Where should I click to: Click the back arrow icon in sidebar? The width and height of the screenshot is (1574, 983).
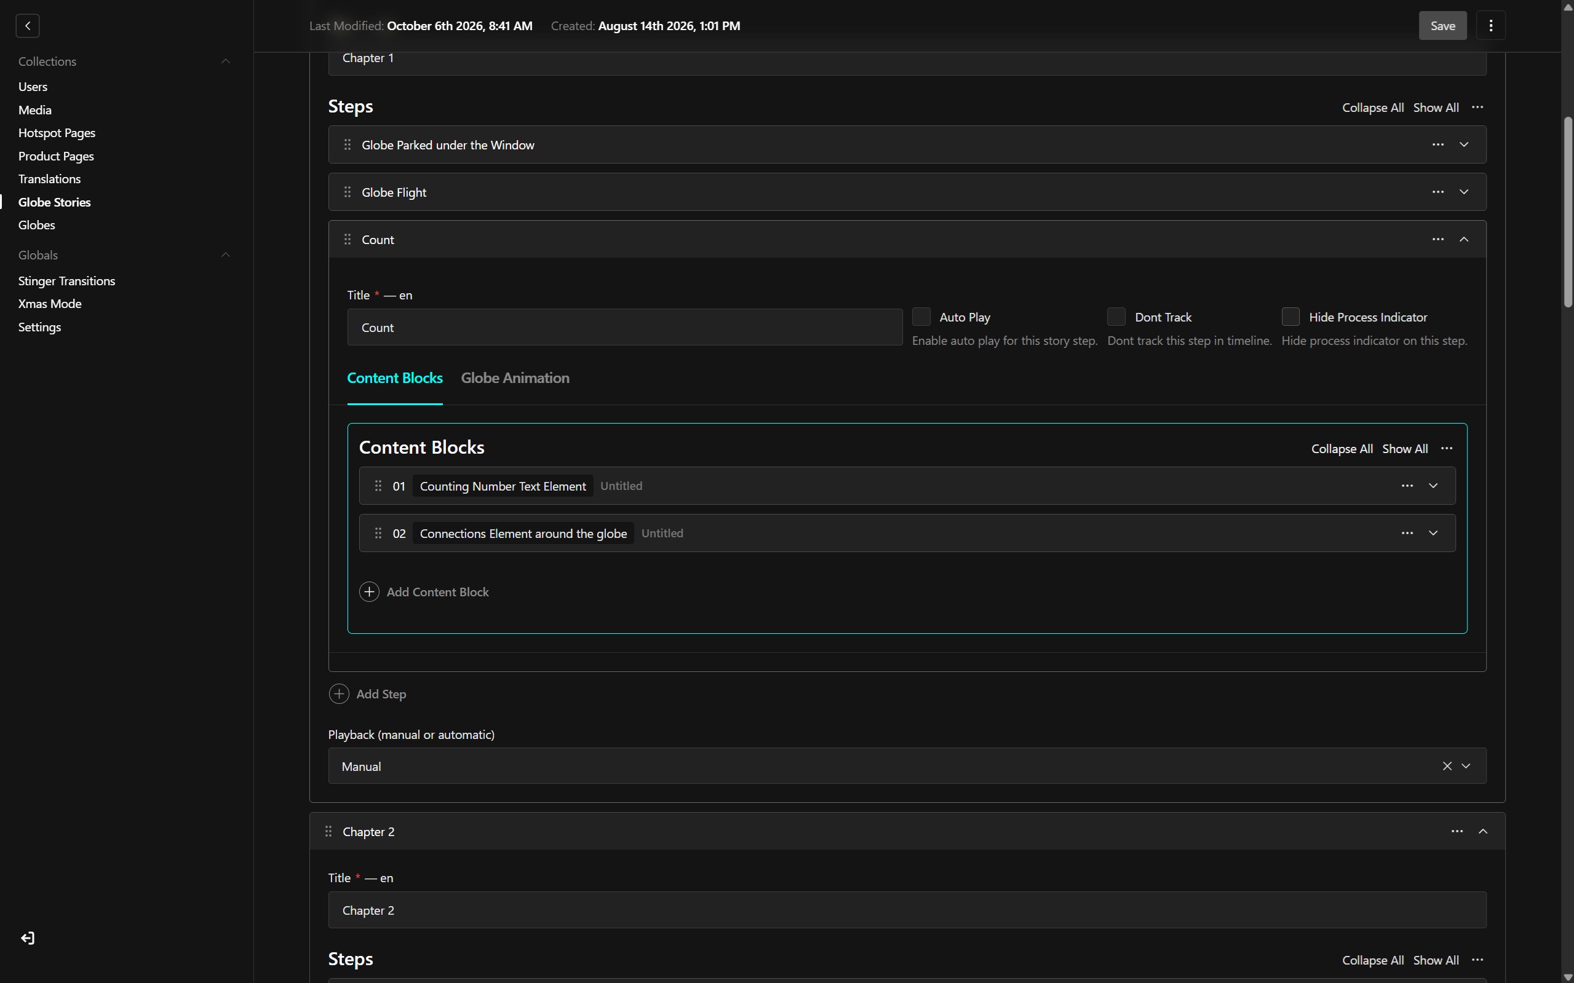27,26
